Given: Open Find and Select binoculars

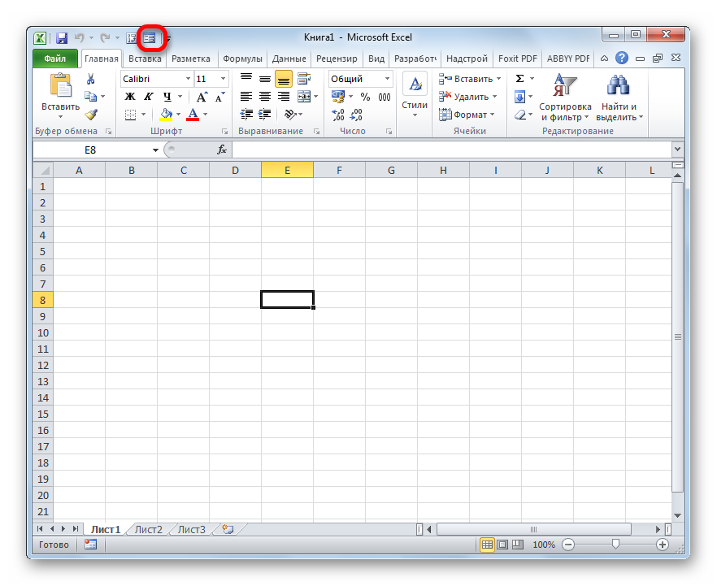Looking at the screenshot, I should point(619,96).
